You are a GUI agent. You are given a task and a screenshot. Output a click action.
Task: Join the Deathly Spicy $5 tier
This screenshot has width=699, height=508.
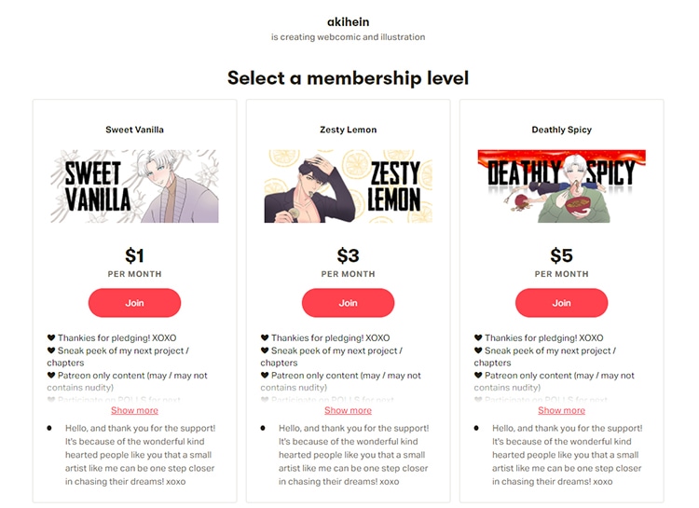[561, 303]
